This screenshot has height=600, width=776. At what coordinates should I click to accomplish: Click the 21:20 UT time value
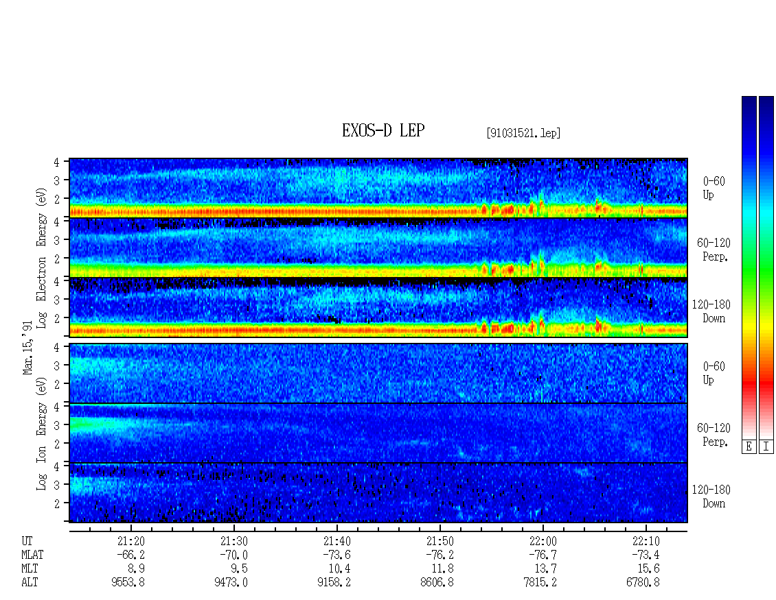coord(131,541)
